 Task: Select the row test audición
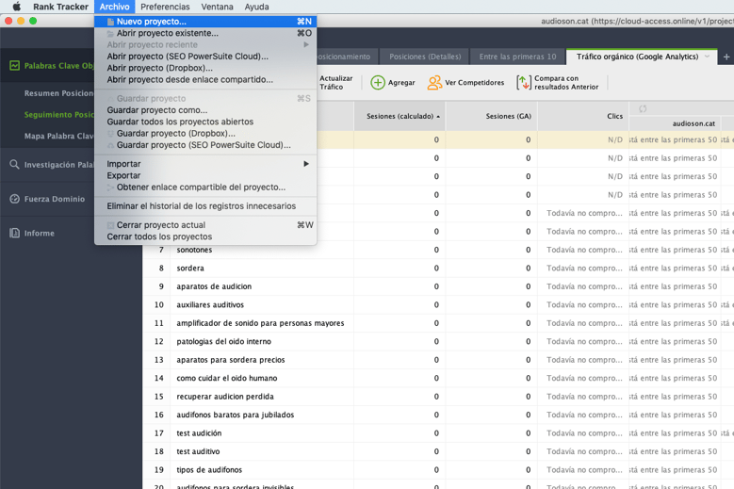click(x=438, y=433)
